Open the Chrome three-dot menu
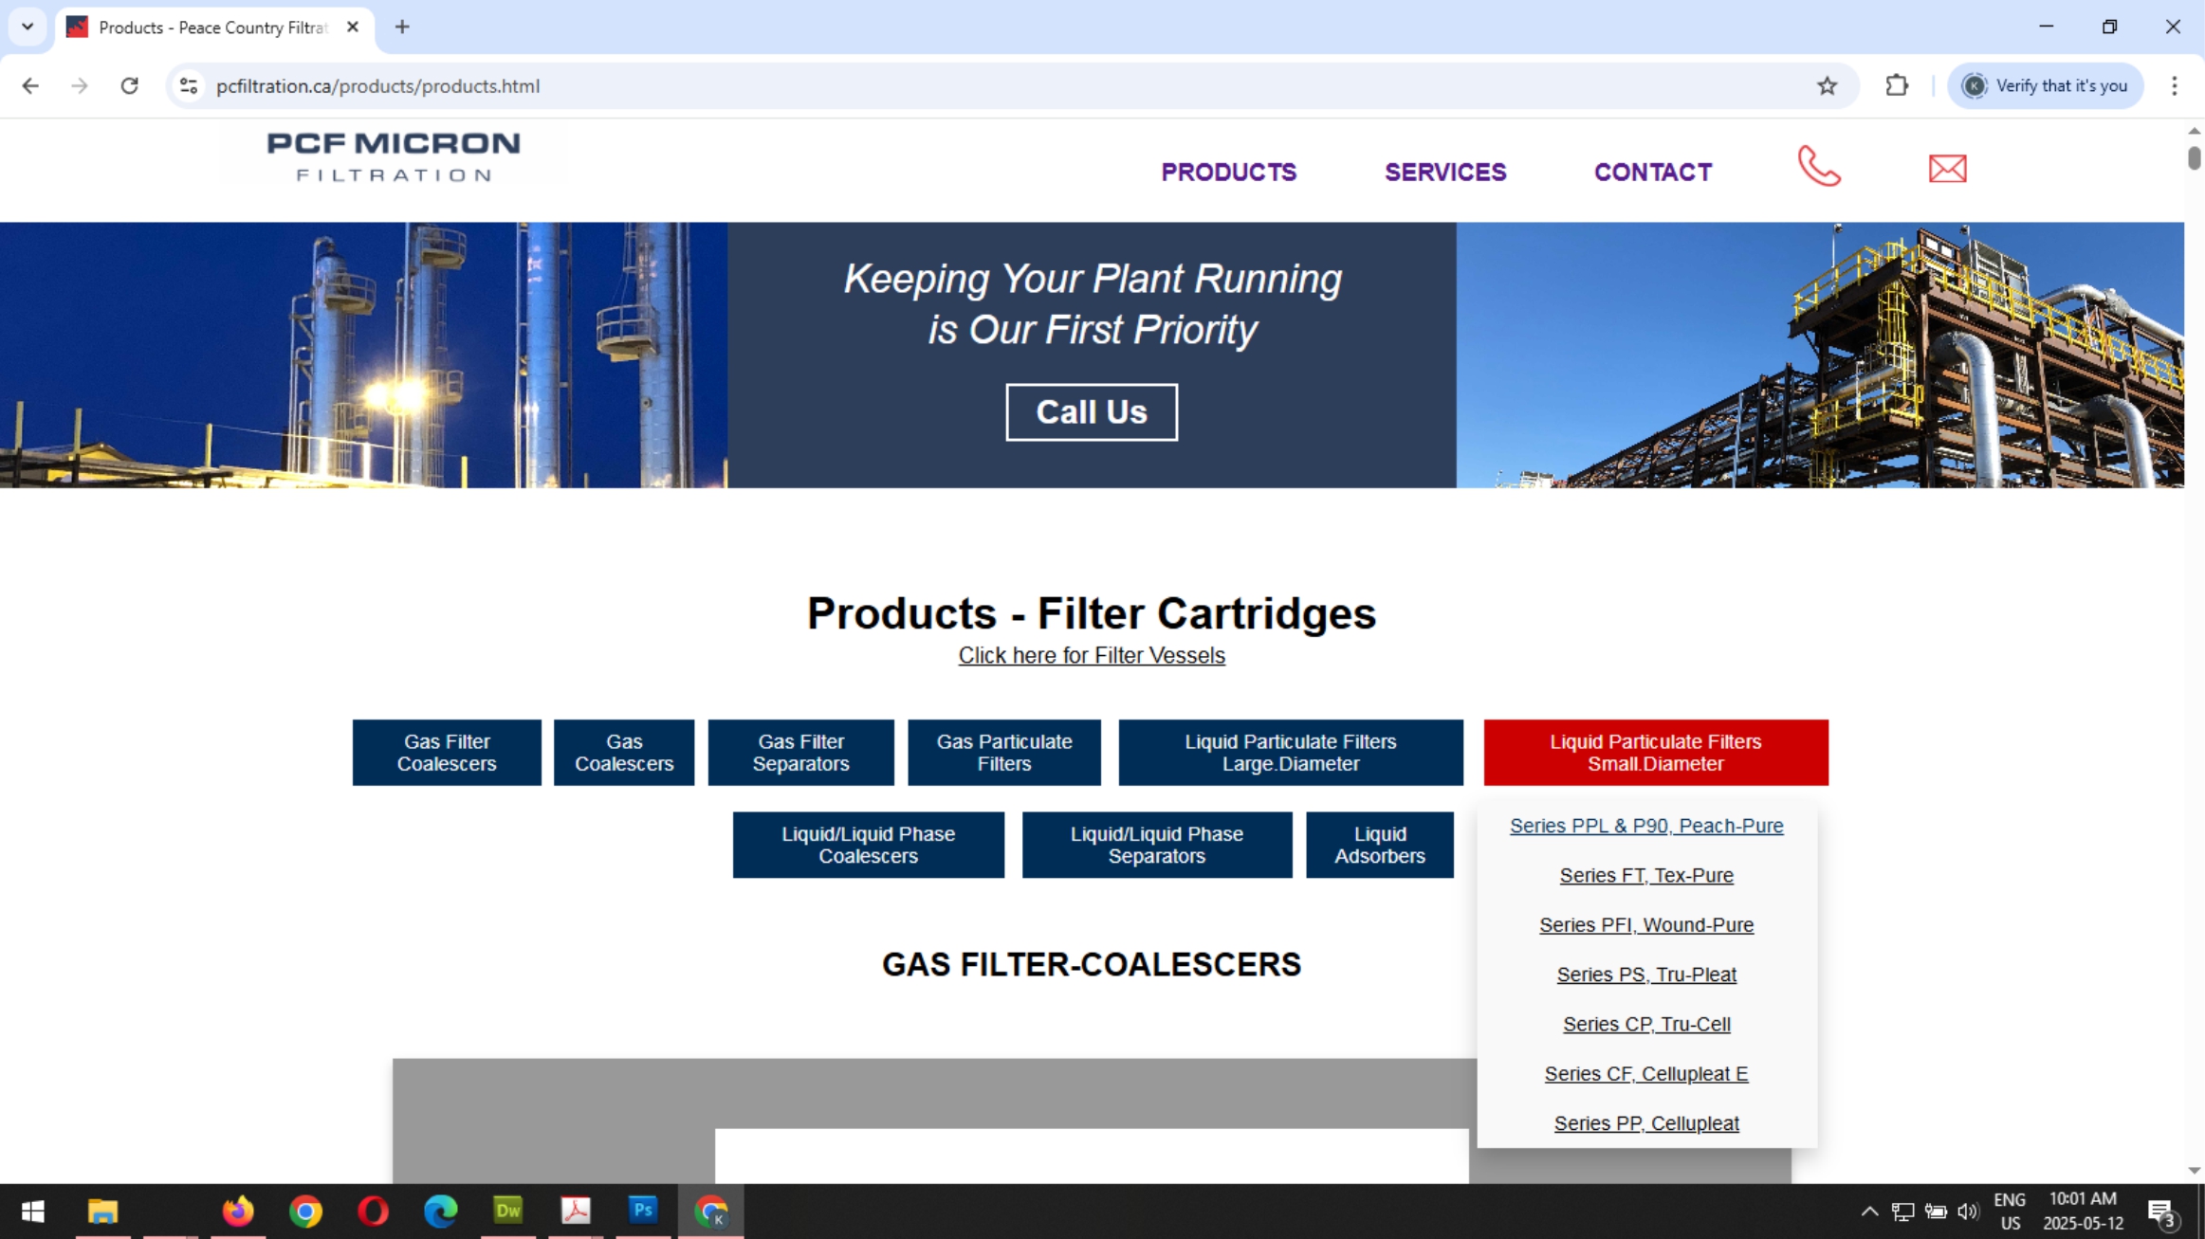The width and height of the screenshot is (2205, 1239). (x=2174, y=85)
